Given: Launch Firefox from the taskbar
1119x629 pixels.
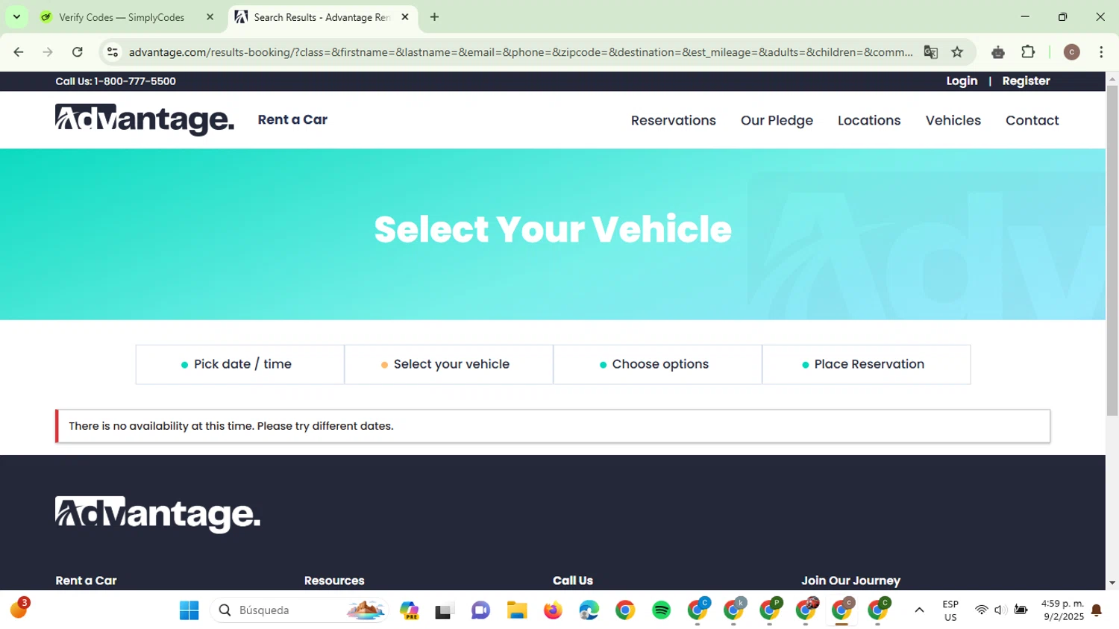Looking at the screenshot, I should [553, 610].
